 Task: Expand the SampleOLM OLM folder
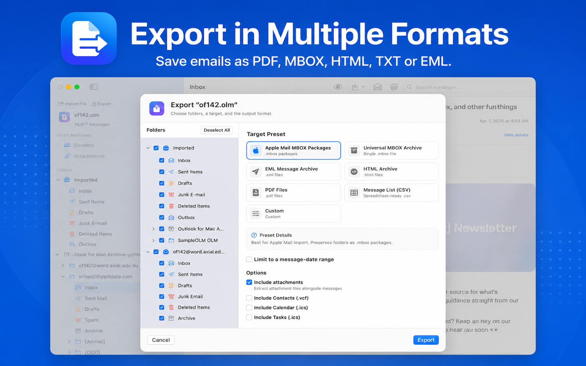point(153,240)
